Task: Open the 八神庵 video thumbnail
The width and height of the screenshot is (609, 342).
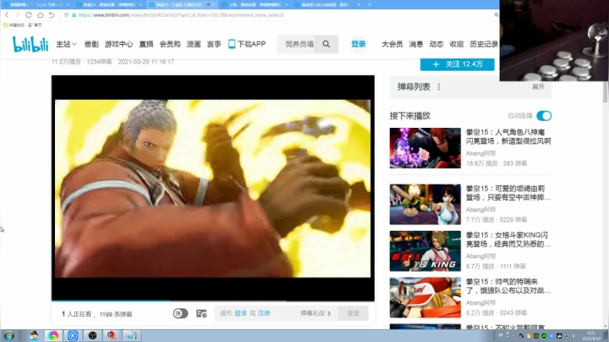Action: [425, 148]
